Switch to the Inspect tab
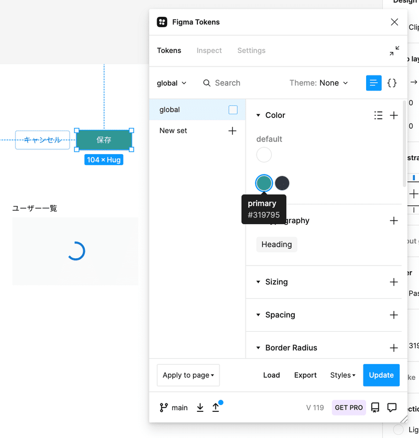The width and height of the screenshot is (419, 438). 209,51
